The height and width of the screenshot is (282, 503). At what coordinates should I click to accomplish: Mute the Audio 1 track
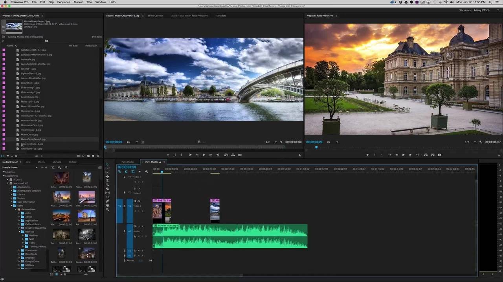tap(138, 226)
